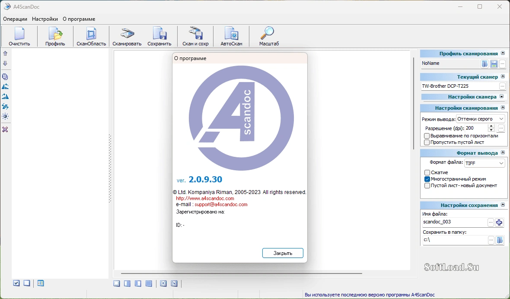Viewport: 510px width, 299px height.
Task: Click the support@a4scandoc.com email link
Action: point(221,205)
